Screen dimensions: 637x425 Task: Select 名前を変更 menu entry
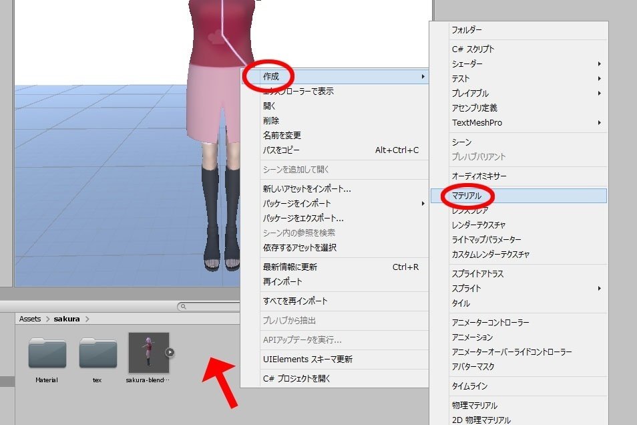click(335, 135)
